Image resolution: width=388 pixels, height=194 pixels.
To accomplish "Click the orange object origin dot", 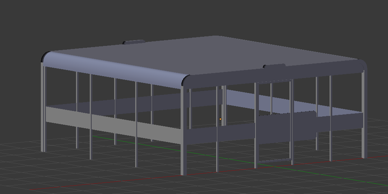I will point(220,119).
